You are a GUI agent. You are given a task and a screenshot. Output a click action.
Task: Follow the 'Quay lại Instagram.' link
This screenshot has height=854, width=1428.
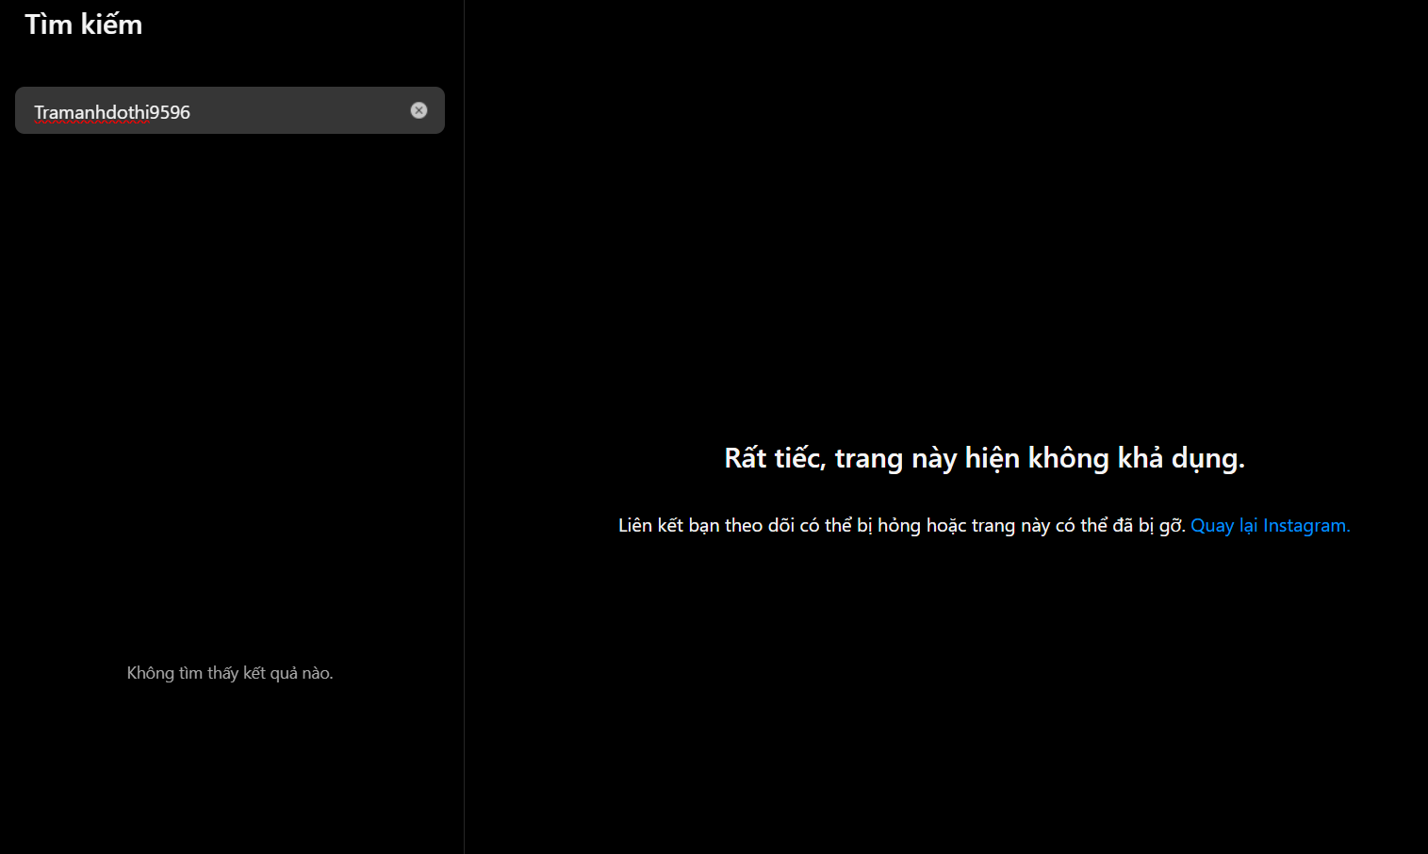1270,526
